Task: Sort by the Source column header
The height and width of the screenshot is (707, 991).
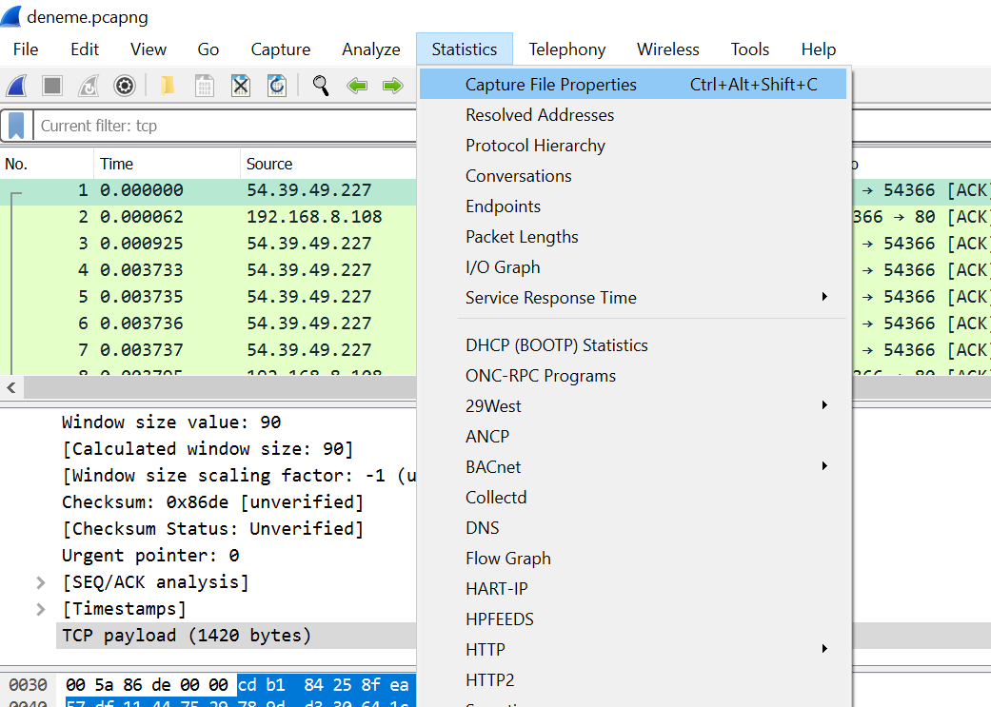Action: pos(328,165)
